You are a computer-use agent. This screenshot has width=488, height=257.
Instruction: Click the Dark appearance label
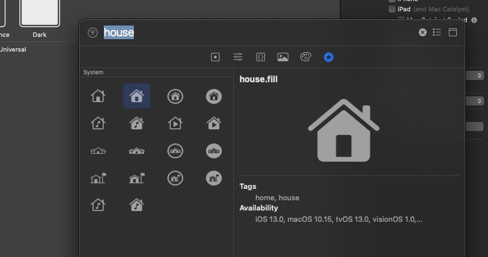[x=40, y=35]
